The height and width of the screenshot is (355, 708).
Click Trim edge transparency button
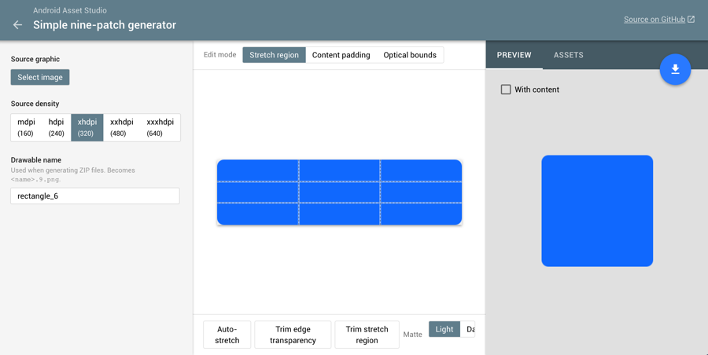293,335
